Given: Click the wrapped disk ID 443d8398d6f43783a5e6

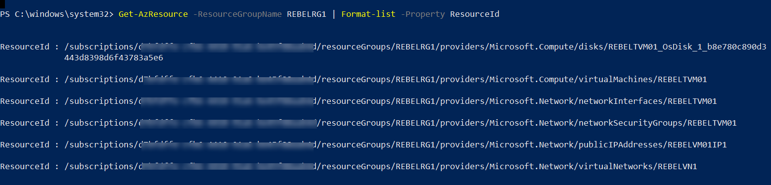Looking at the screenshot, I should pyautogui.click(x=114, y=58).
